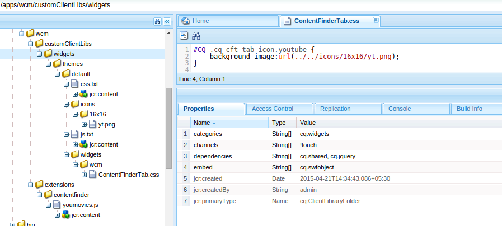
Task: Click the customClientLibs folder icon
Action: 39,44
